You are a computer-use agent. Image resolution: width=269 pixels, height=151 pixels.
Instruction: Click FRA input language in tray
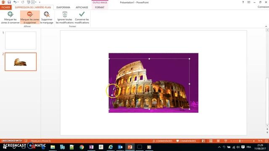click(249, 147)
